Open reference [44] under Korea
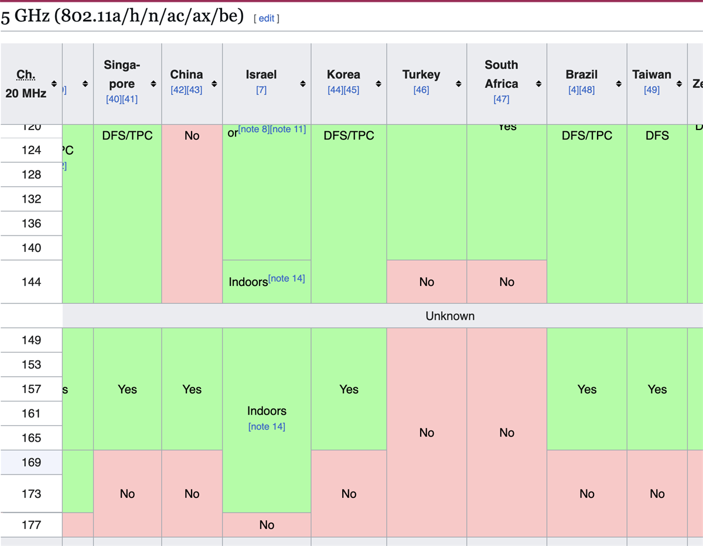 335,90
